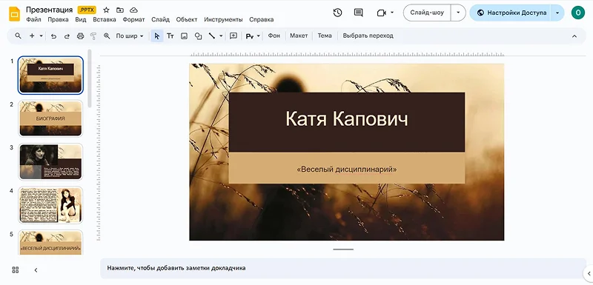Viewport: 593px width, 285px height.
Task: Open the Инструменты menu
Action: point(224,20)
